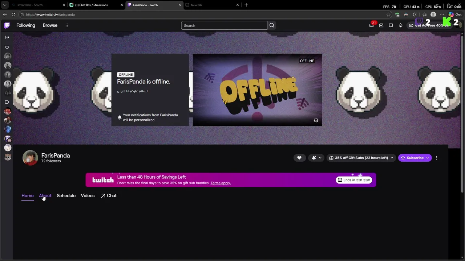Click the camera icon in left sidebar
This screenshot has height=261, width=465.
[7, 102]
